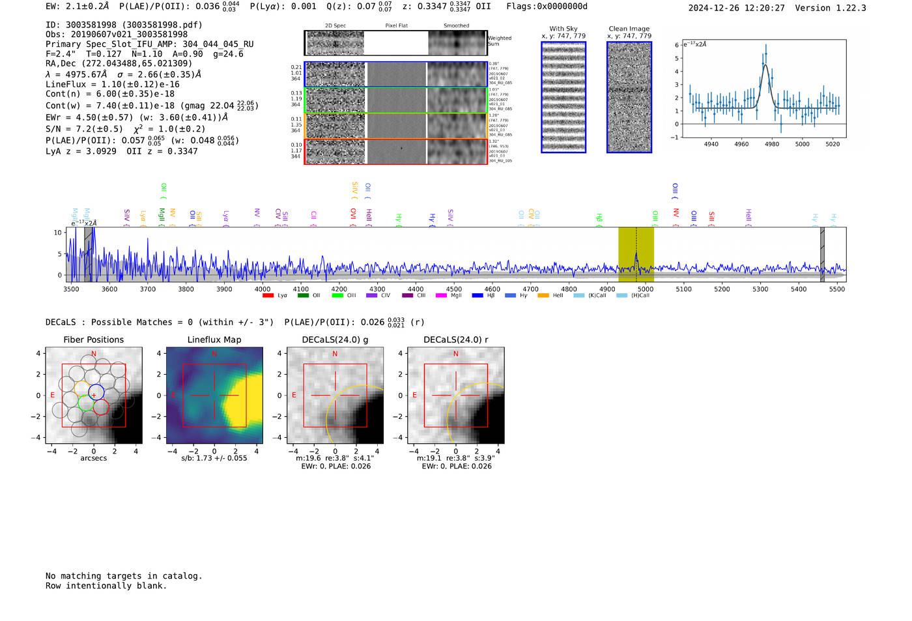Click 'No matching targets in catalog.' text

(124, 576)
